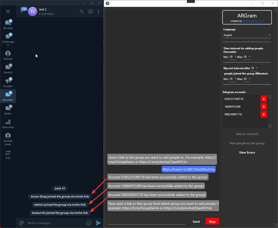Select the Guruhlar folder

[x=8, y=96]
